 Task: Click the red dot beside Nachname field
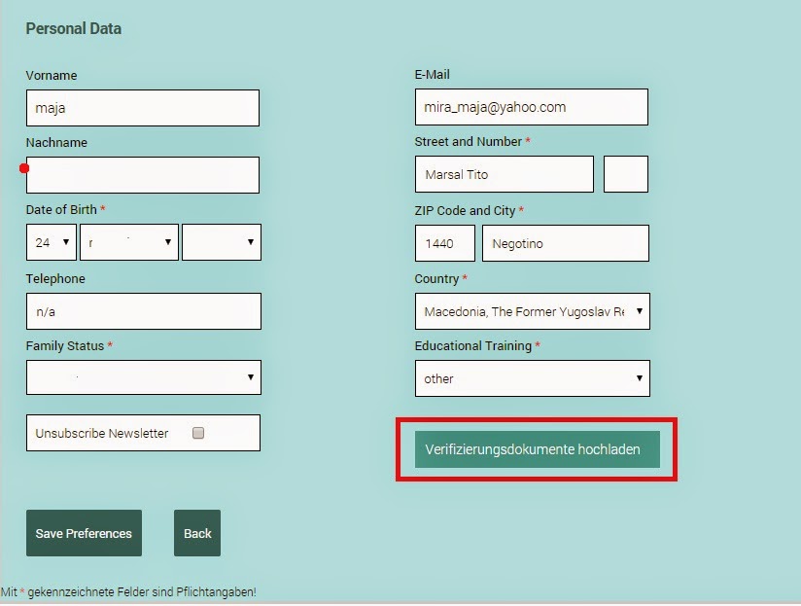pyautogui.click(x=24, y=168)
